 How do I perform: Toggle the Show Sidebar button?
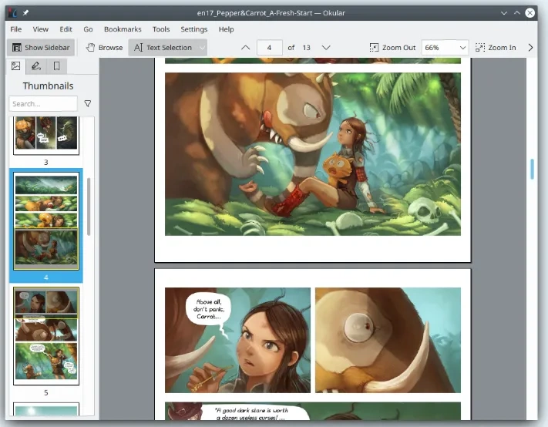pyautogui.click(x=41, y=48)
